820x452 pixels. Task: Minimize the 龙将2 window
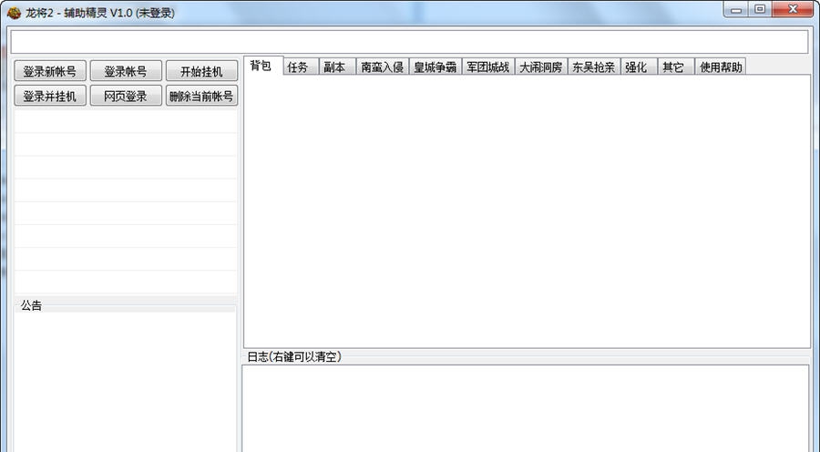pos(736,9)
